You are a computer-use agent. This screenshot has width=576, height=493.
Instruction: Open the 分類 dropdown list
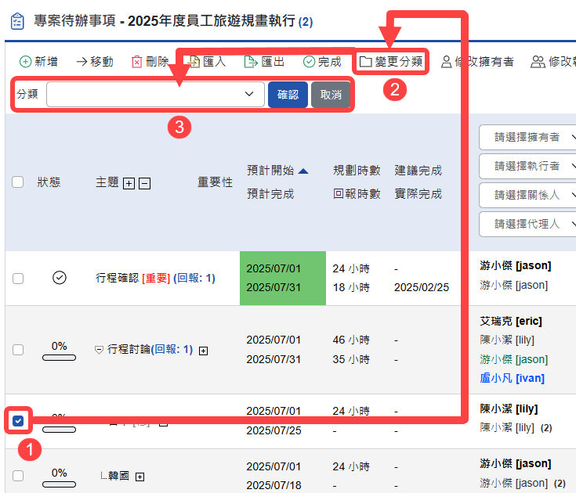155,94
